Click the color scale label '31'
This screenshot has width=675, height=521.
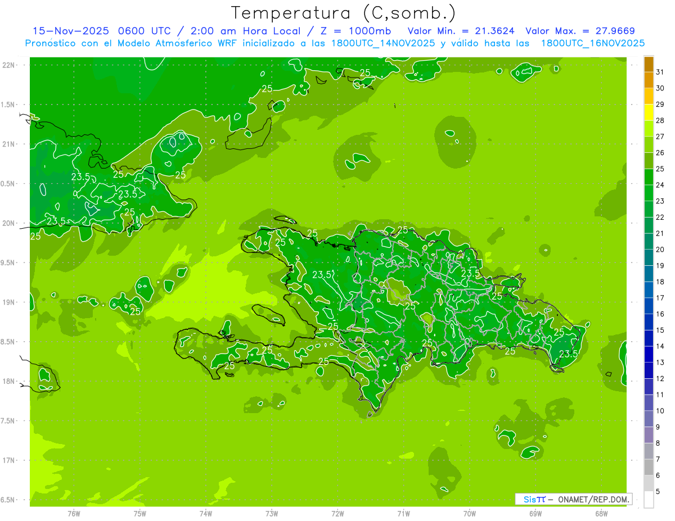(x=660, y=72)
